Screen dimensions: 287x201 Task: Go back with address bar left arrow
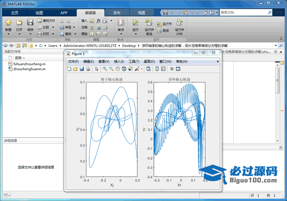(6, 45)
